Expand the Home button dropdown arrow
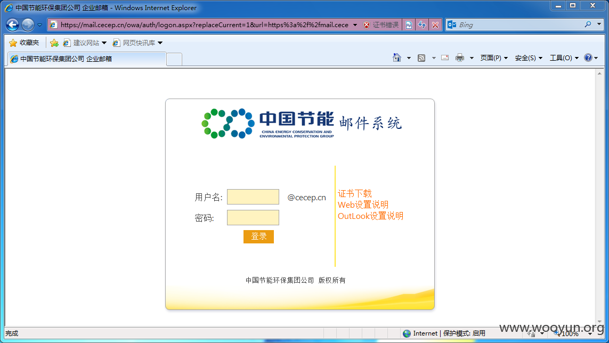The height and width of the screenshot is (343, 609). [409, 58]
